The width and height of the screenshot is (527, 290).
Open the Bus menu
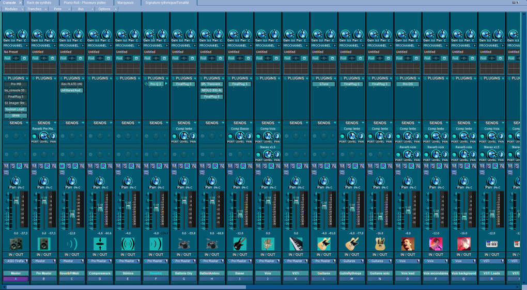(x=83, y=9)
